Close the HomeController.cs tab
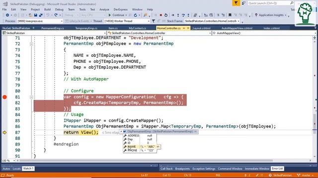This screenshot has width=318, height=178. tap(188, 28)
